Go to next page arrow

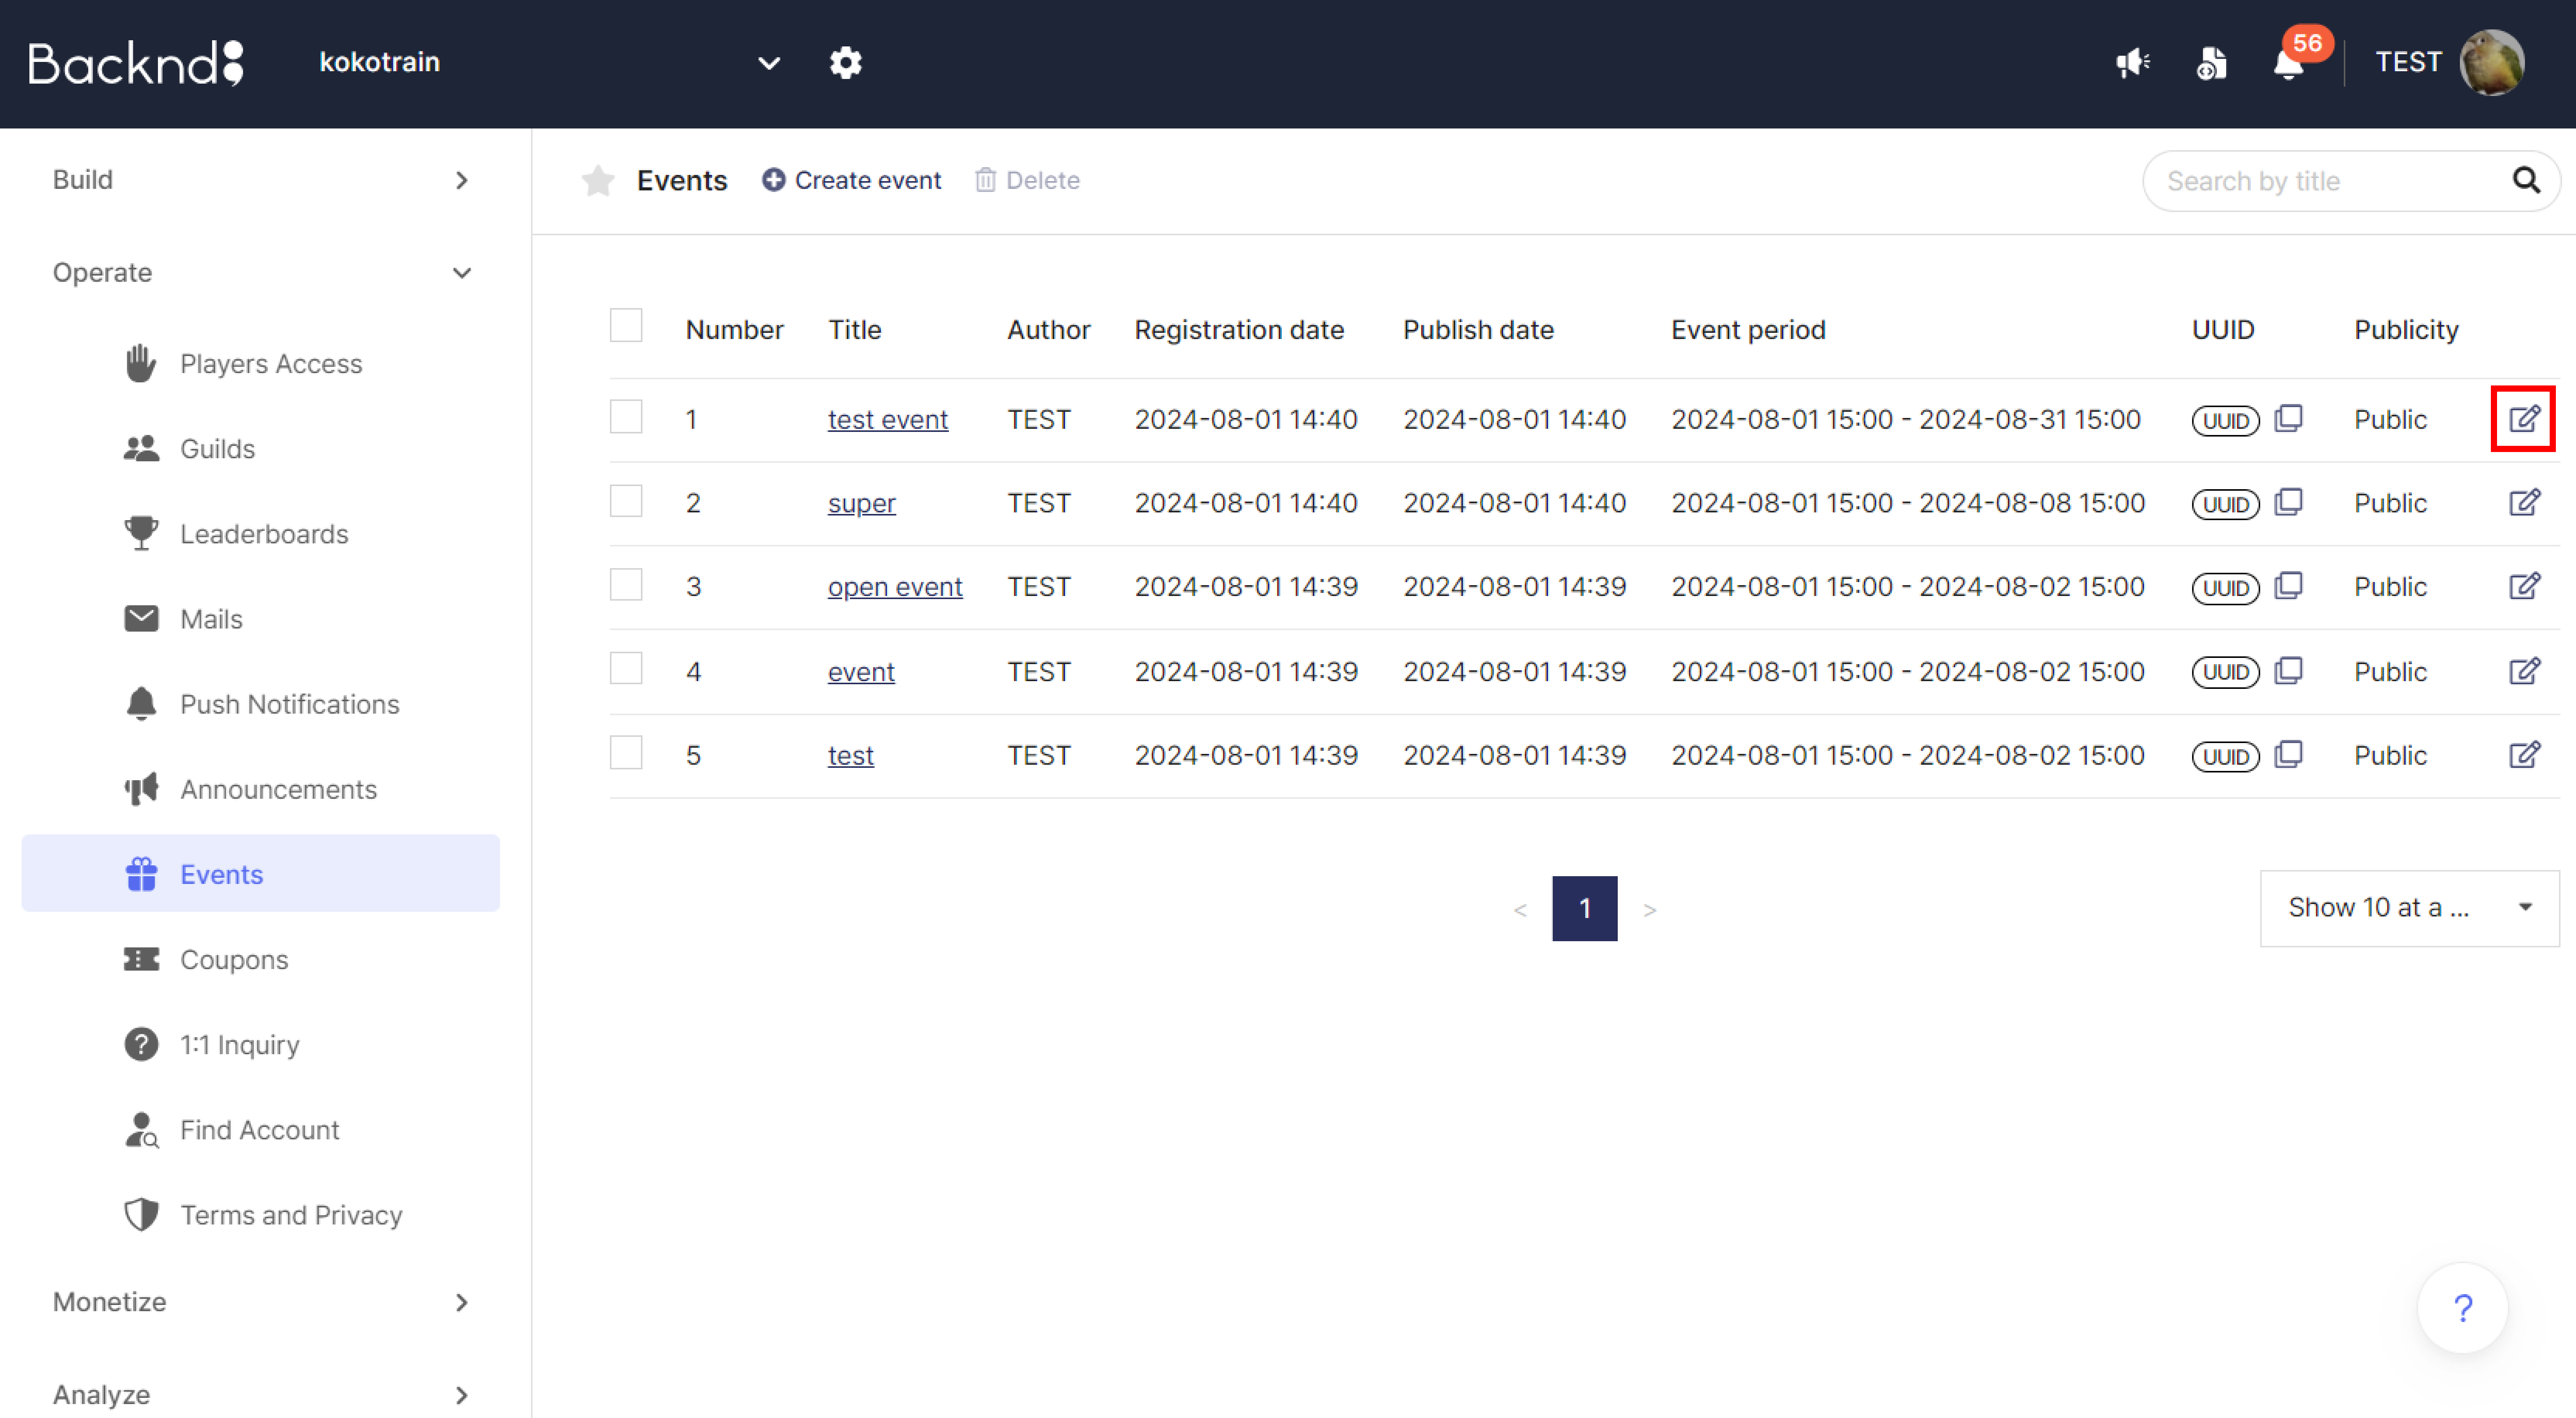(1649, 909)
